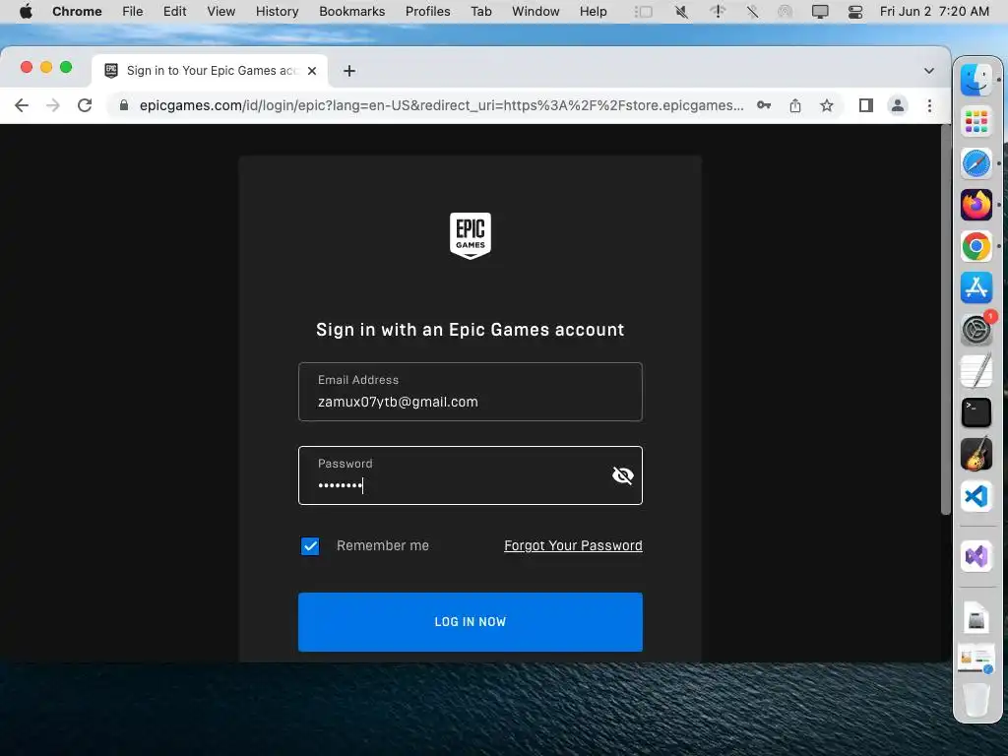Viewport: 1008px width, 756px height.
Task: Open the View menu
Action: [x=221, y=12]
